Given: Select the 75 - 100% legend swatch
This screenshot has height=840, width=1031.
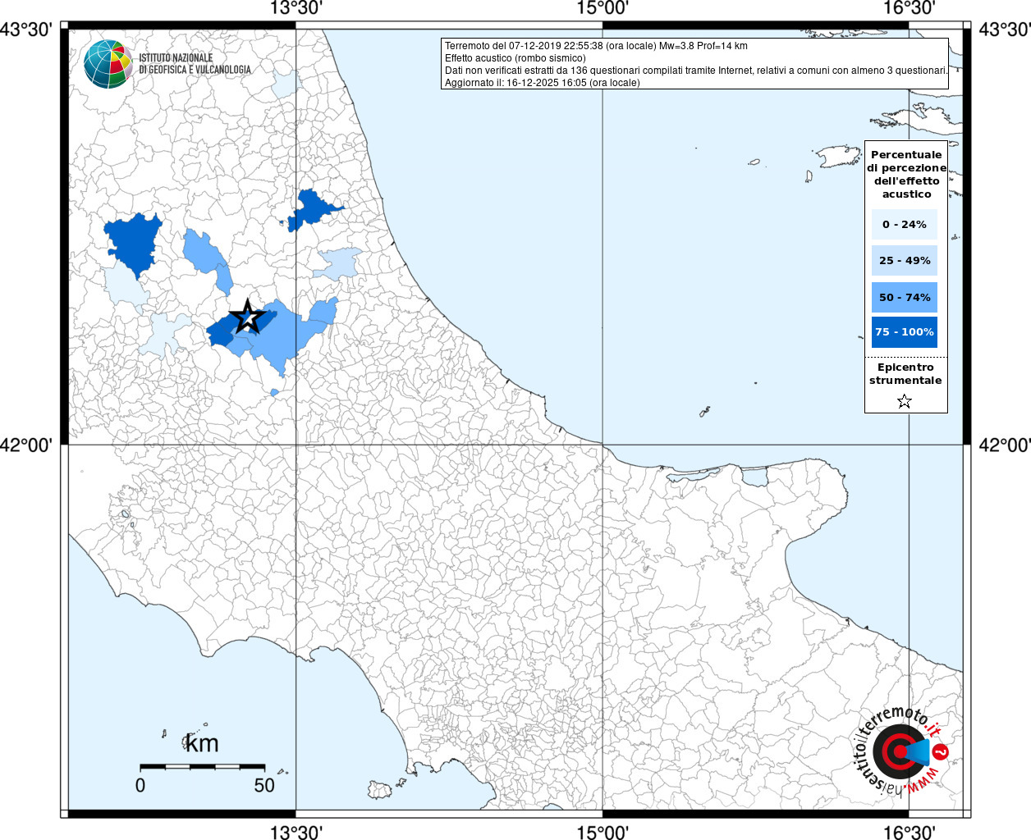Looking at the screenshot, I should 905,331.
